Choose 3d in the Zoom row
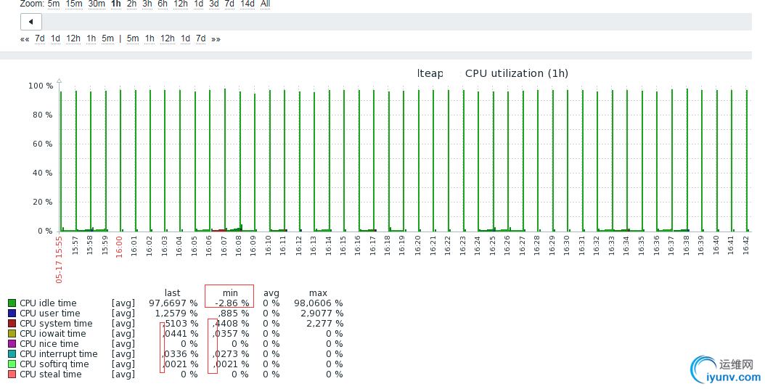This screenshot has height=389, width=765. tap(213, 4)
